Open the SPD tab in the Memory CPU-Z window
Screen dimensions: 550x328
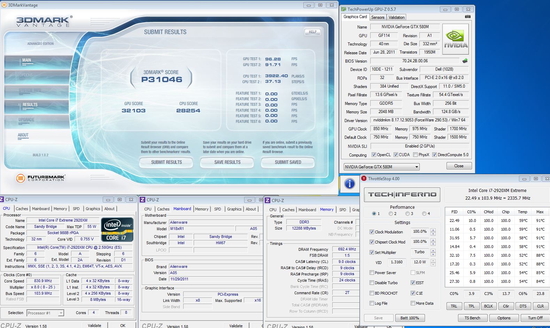click(343, 210)
